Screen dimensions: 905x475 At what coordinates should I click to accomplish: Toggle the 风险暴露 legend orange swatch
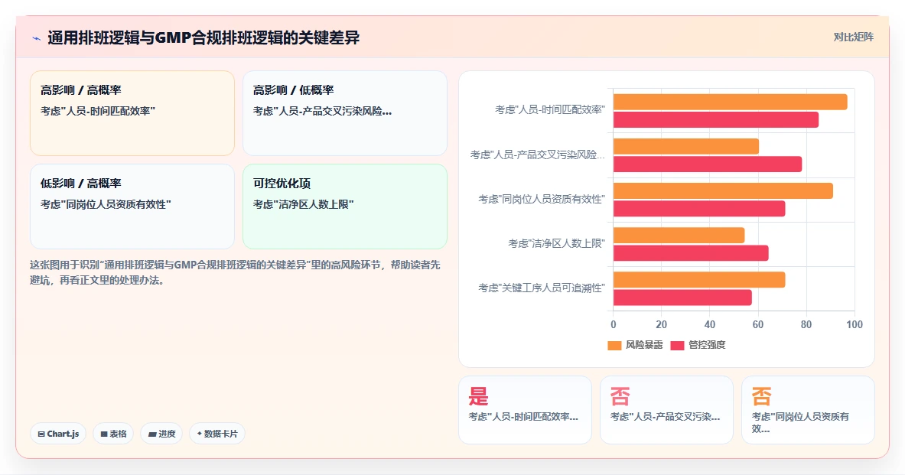[615, 345]
